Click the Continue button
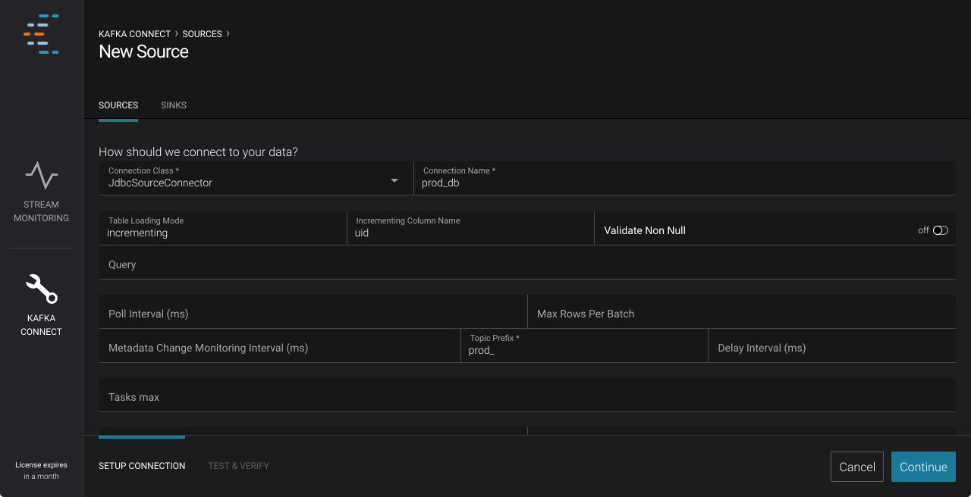Viewport: 971px width, 497px height. pos(923,467)
